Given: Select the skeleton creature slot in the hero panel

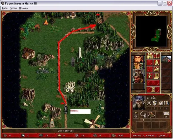Looking at the screenshot, I should point(144,115).
